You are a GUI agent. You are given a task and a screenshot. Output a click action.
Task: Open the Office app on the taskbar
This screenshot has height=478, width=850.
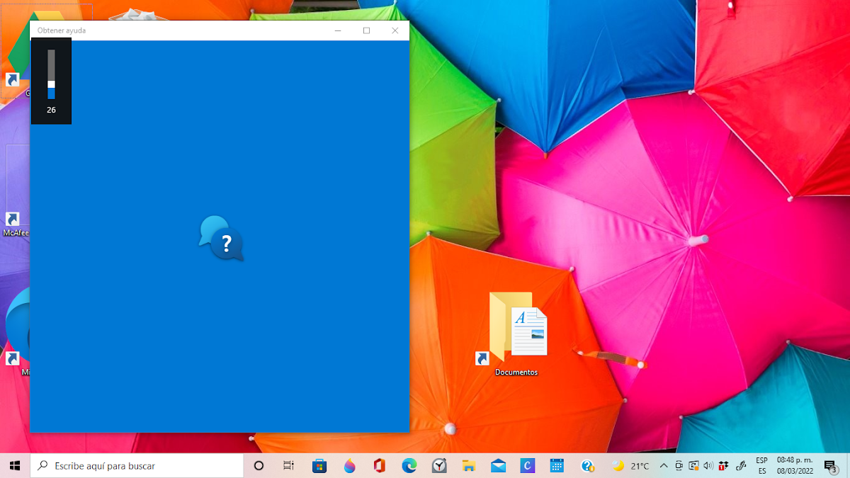click(x=379, y=465)
